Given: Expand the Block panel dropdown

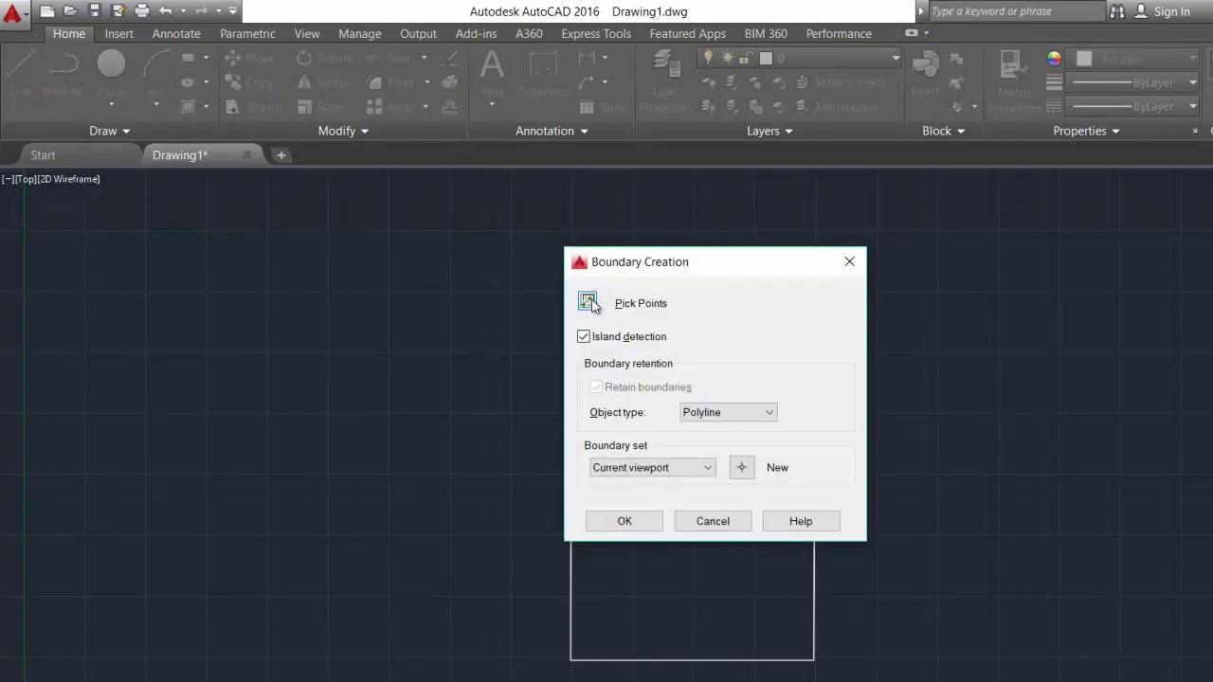Looking at the screenshot, I should click(943, 131).
